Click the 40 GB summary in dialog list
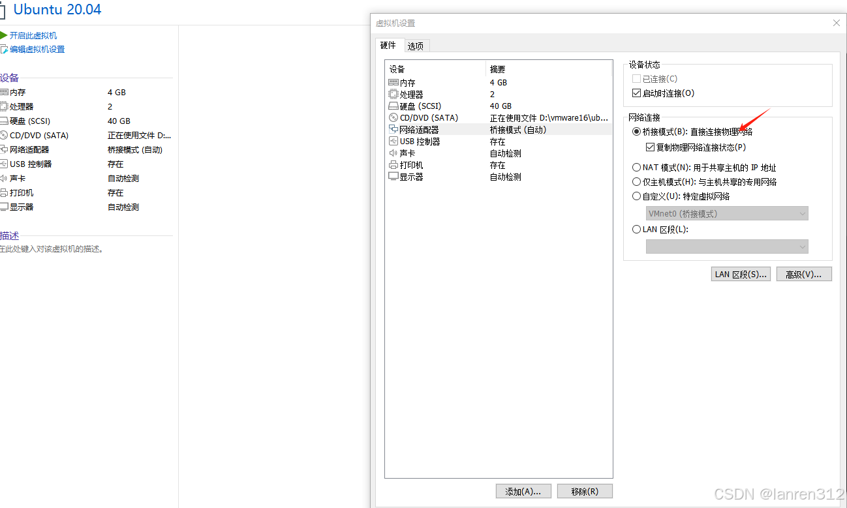The height and width of the screenshot is (508, 847). (x=501, y=106)
